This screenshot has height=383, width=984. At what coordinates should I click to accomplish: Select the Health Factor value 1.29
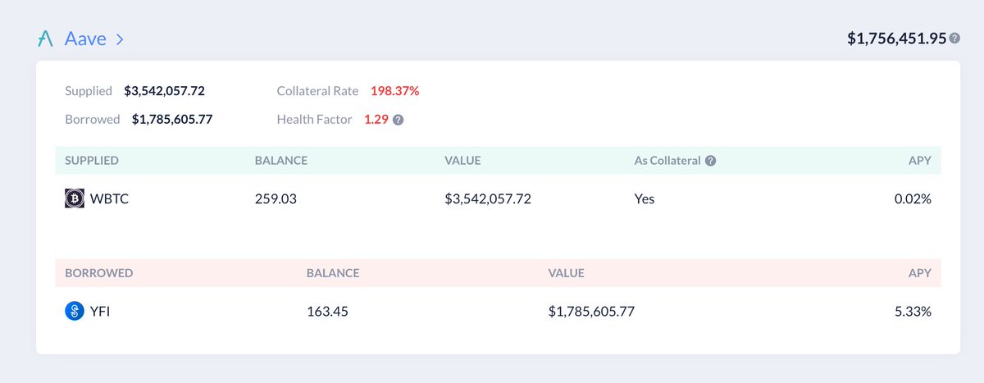tap(376, 120)
